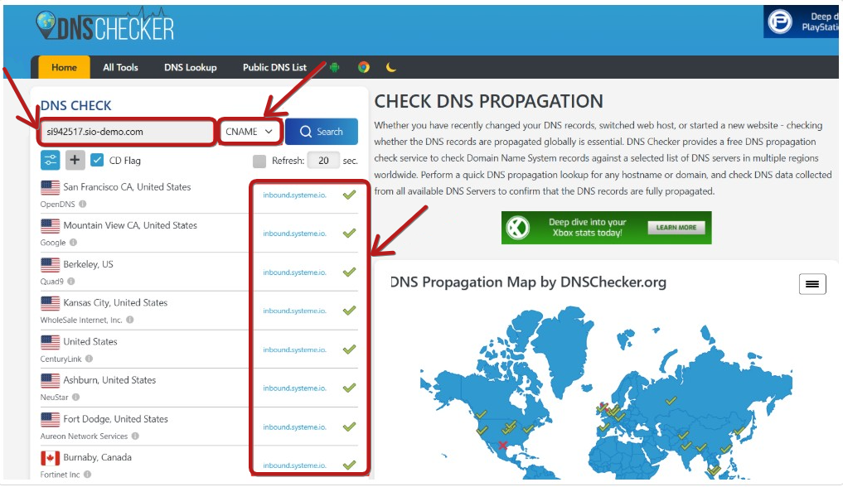The height and width of the screenshot is (487, 843).
Task: Click Learn More on the Xbox banner
Action: pyautogui.click(x=676, y=228)
